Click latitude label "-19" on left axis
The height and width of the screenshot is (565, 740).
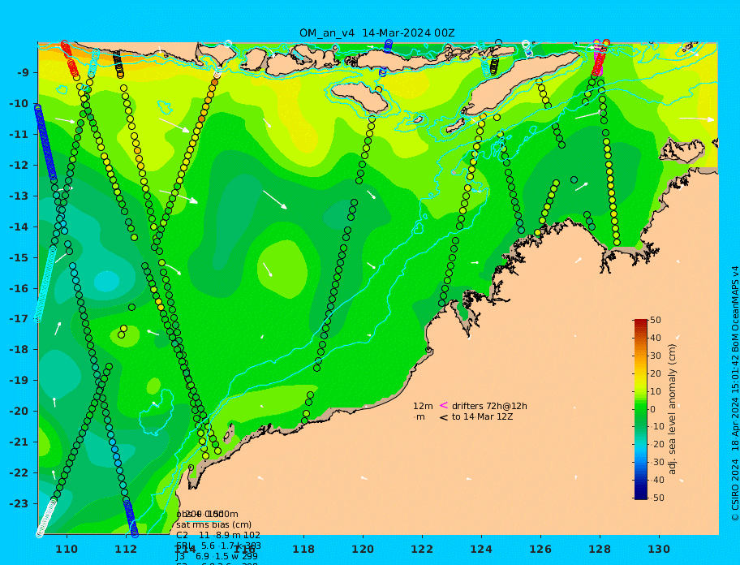coord(19,381)
